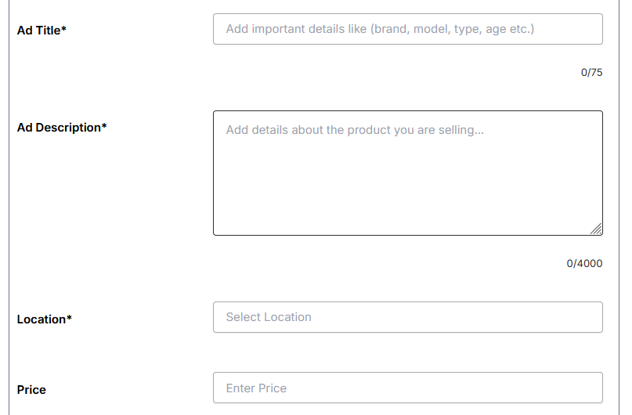Focus the Ad Description text area
Viewport: 632px width, 415px height.
tap(407, 172)
